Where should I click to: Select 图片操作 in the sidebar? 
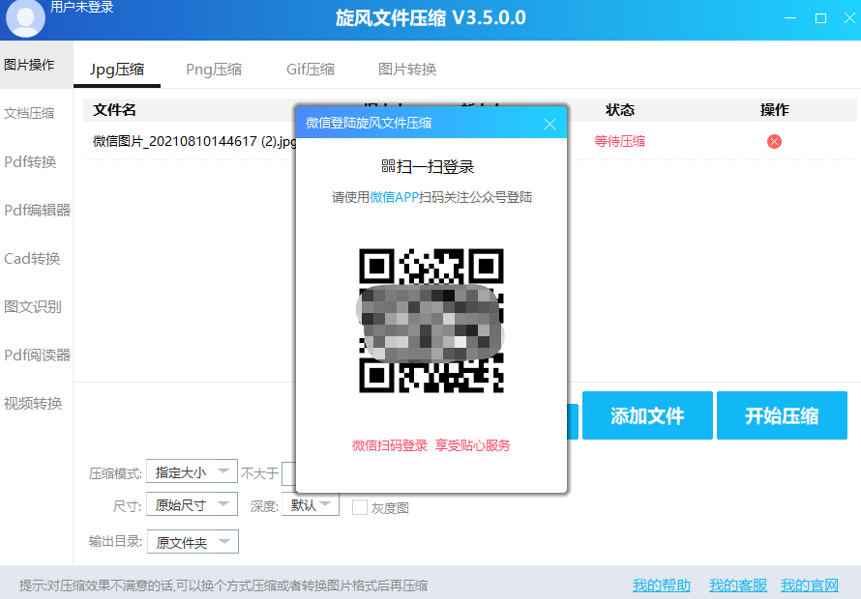(x=36, y=65)
